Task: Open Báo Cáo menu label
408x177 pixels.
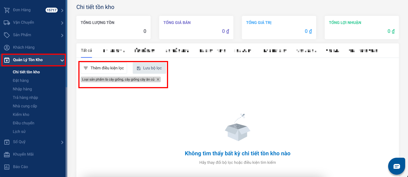Action: point(20,167)
